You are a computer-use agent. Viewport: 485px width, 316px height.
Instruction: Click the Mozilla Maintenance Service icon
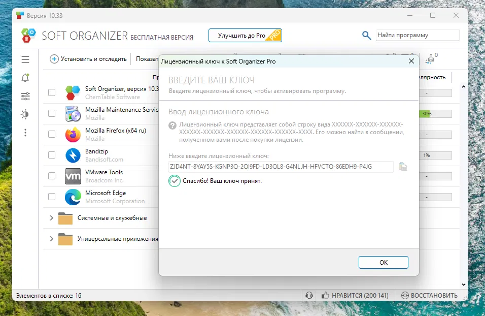[x=73, y=114]
